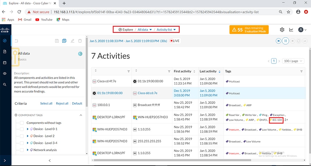This screenshot has height=166, width=311.
Task: Expand the left navigation bar arrow
Action: pyautogui.click(x=5, y=161)
